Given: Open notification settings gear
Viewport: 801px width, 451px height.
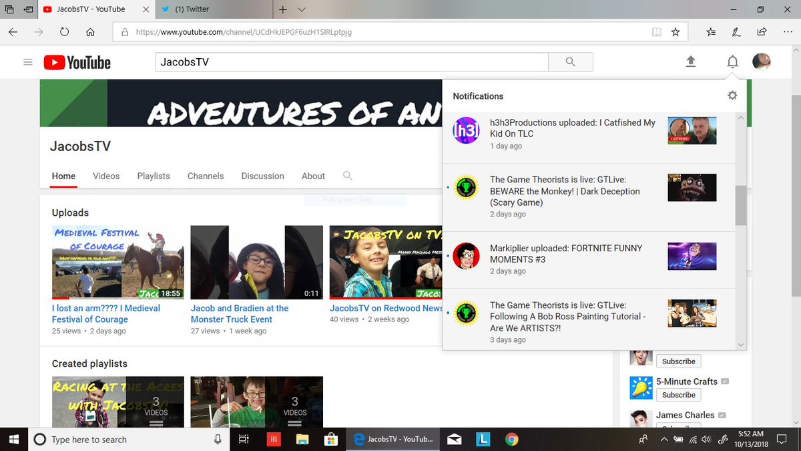Looking at the screenshot, I should (732, 96).
